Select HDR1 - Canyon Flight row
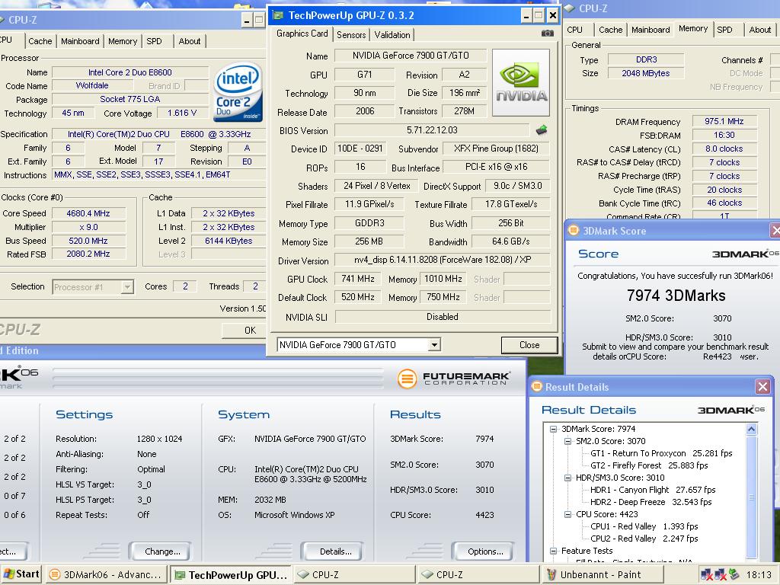 [x=653, y=490]
